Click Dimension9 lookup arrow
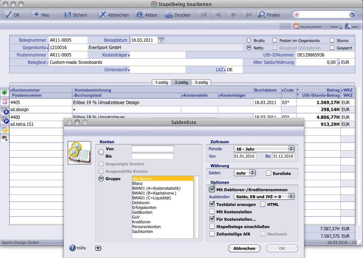Image resolution: width=363 pixels, height=258 pixels. [129, 70]
